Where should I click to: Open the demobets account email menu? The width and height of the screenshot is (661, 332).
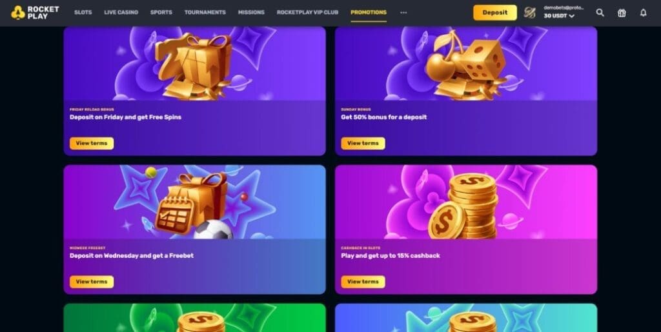point(564,8)
